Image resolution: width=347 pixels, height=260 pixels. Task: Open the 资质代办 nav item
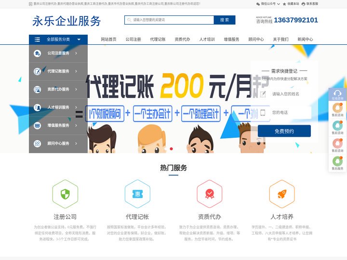coord(182,39)
